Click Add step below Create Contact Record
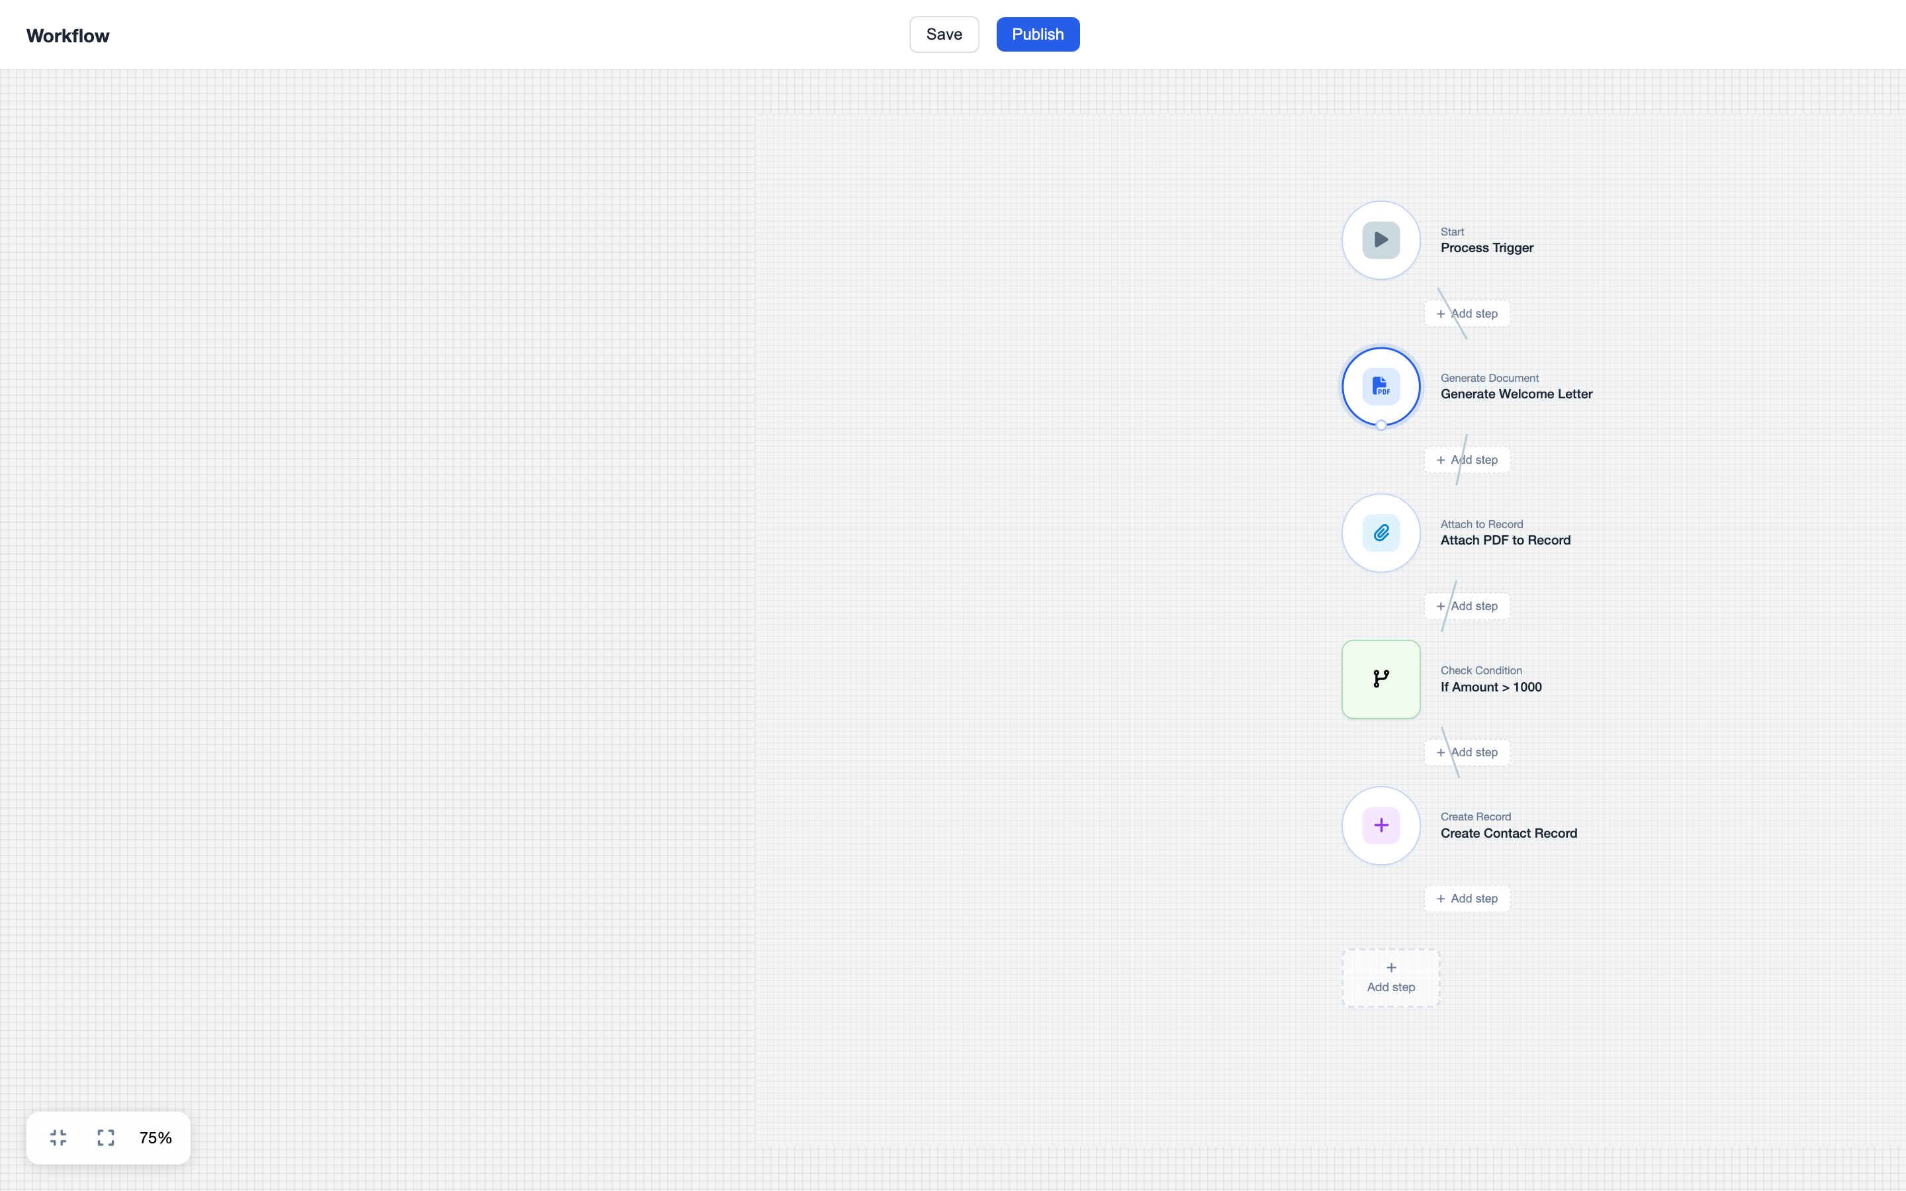Screen dimensions: 1906x1191 pyautogui.click(x=1466, y=898)
